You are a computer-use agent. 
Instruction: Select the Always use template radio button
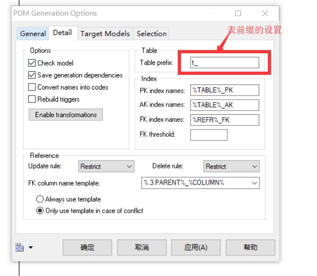[40, 199]
